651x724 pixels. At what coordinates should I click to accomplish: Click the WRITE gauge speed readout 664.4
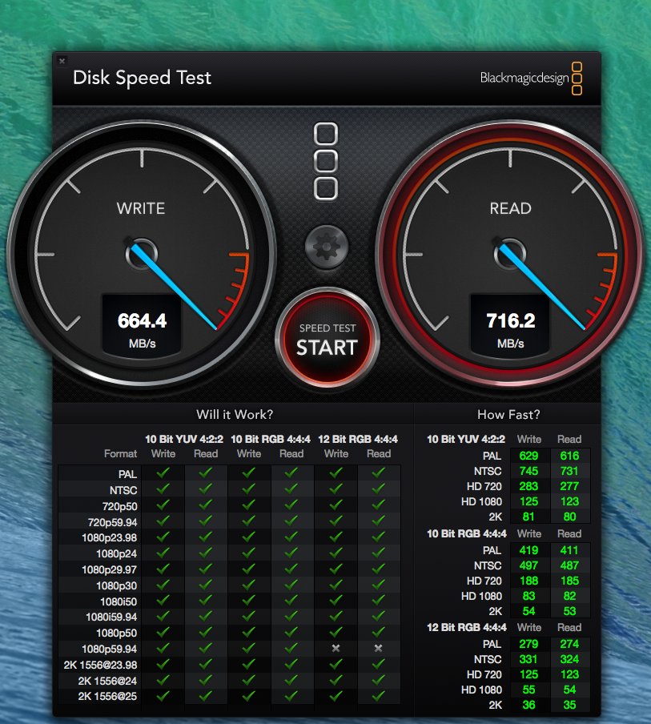142,321
